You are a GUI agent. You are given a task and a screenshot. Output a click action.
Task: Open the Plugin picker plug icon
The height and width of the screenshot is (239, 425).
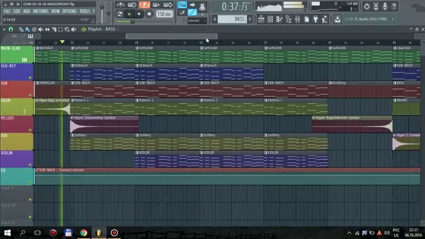point(316,19)
